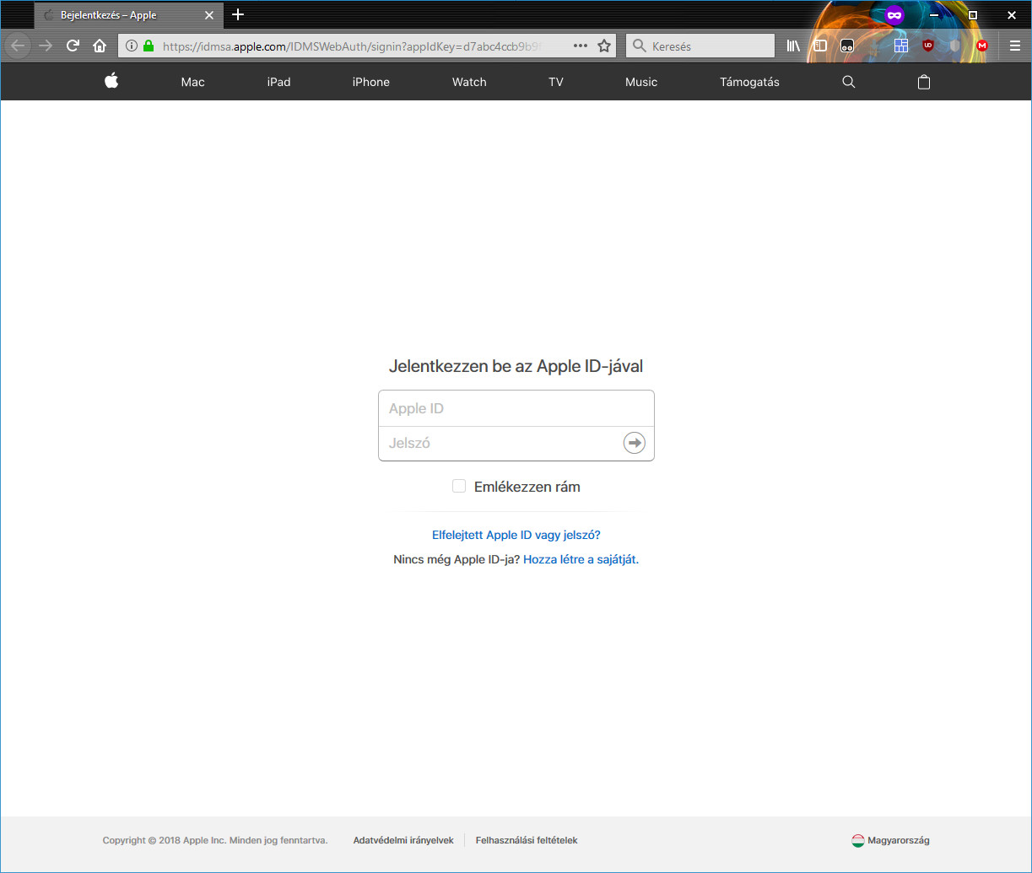Toggle the sidebars toolbar icon
Viewport: 1032px width, 873px height.
[x=820, y=46]
